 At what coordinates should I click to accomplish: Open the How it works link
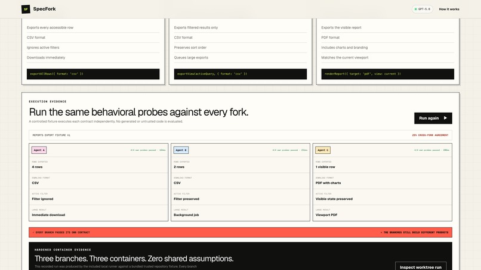click(449, 9)
